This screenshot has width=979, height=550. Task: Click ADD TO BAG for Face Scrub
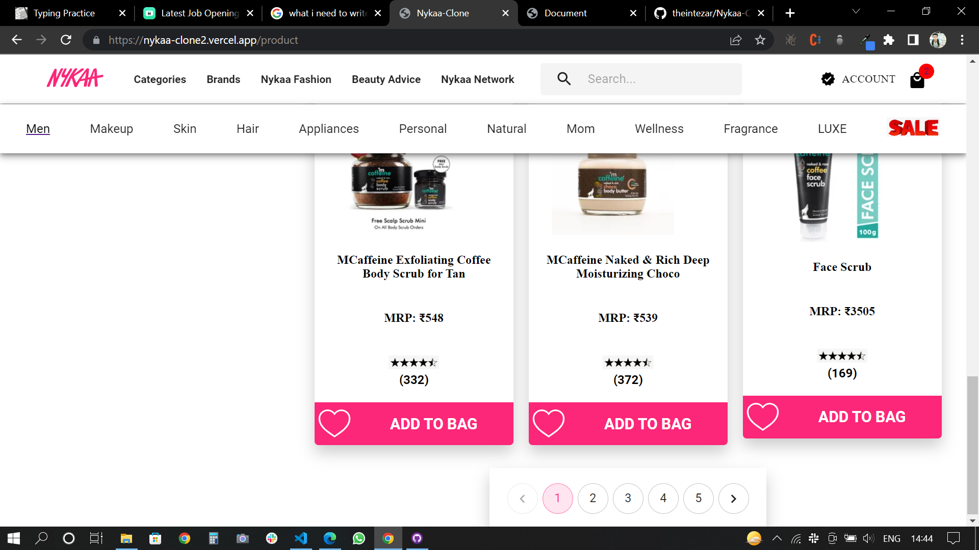(x=862, y=417)
